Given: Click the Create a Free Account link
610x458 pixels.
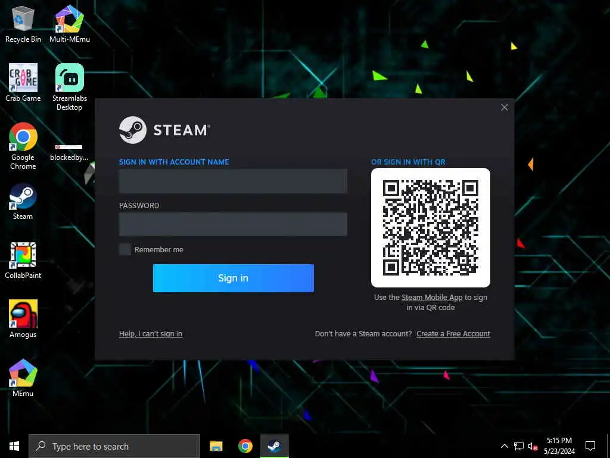Looking at the screenshot, I should 453,334.
